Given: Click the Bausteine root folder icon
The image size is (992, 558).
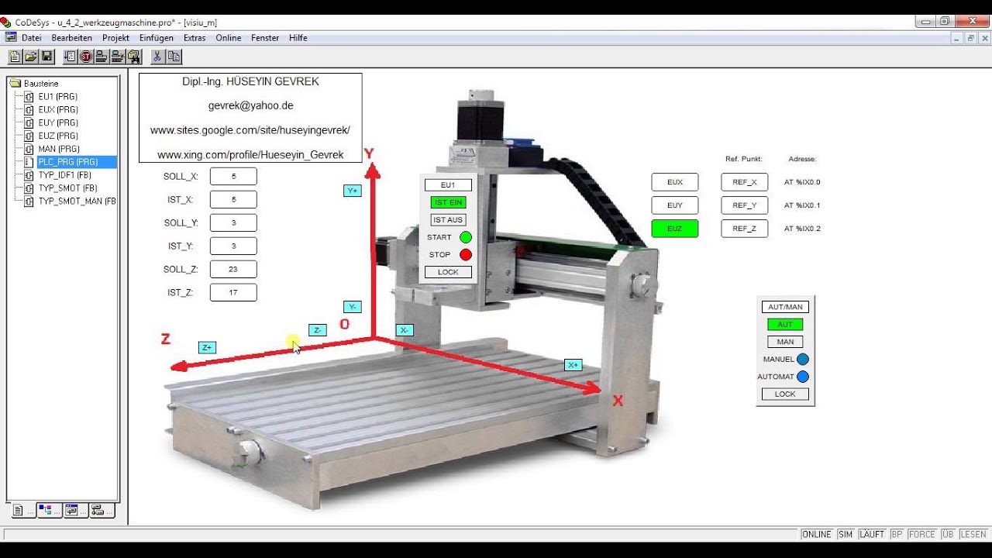Looking at the screenshot, I should [x=15, y=83].
